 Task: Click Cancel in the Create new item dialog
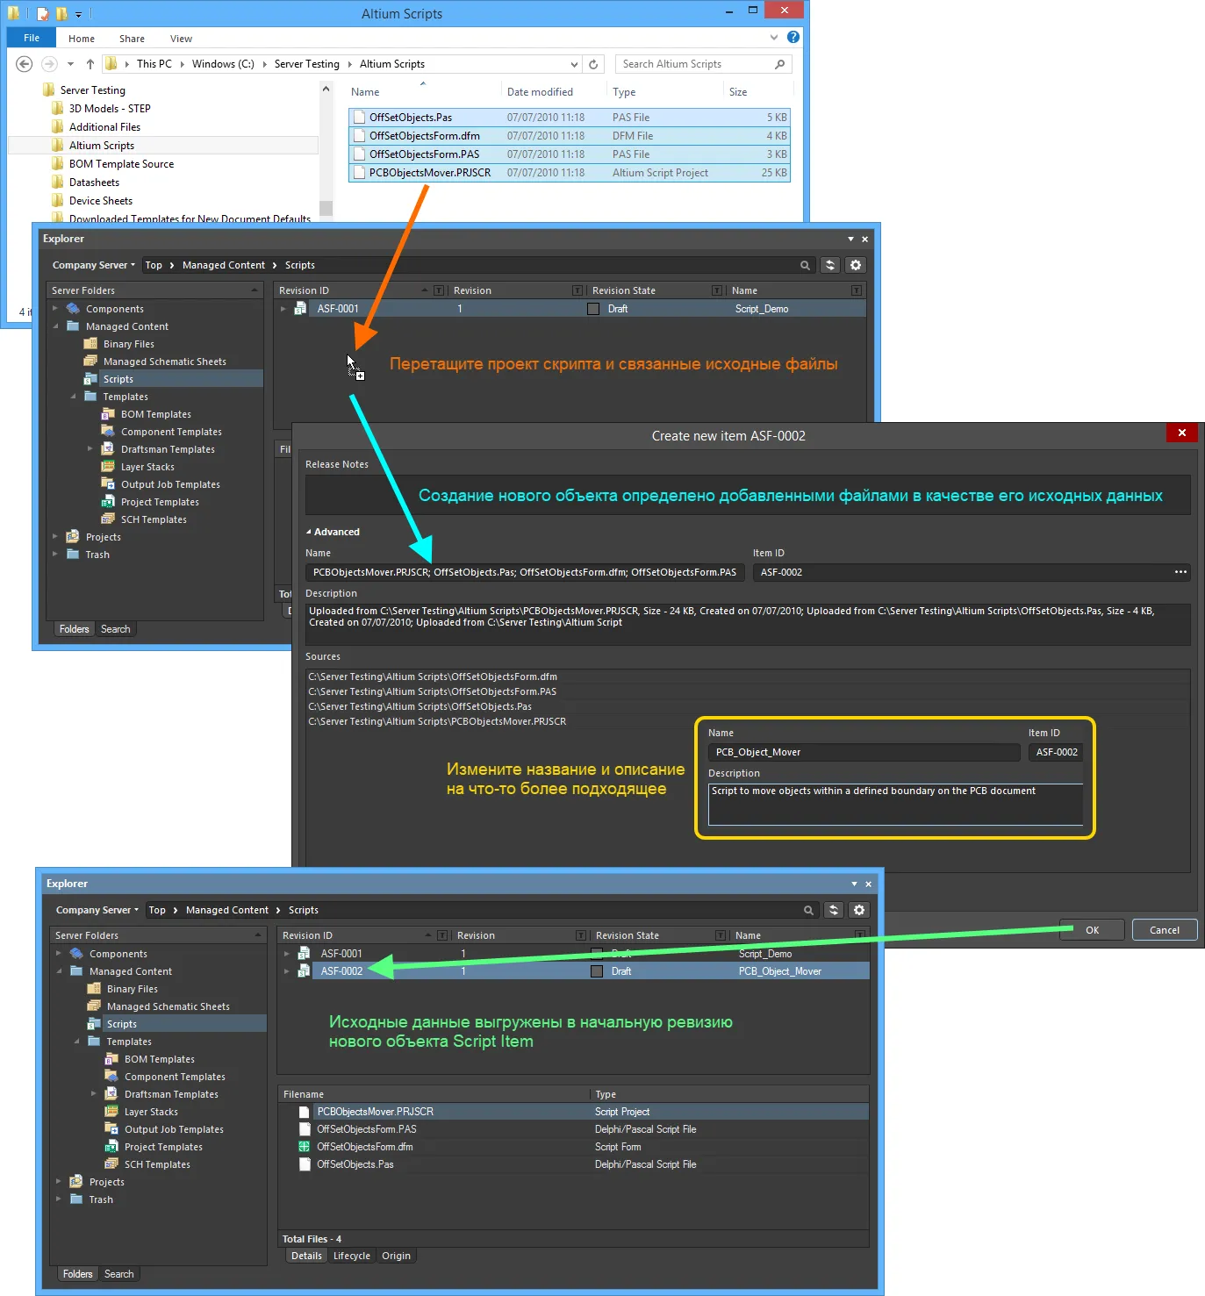point(1165,930)
